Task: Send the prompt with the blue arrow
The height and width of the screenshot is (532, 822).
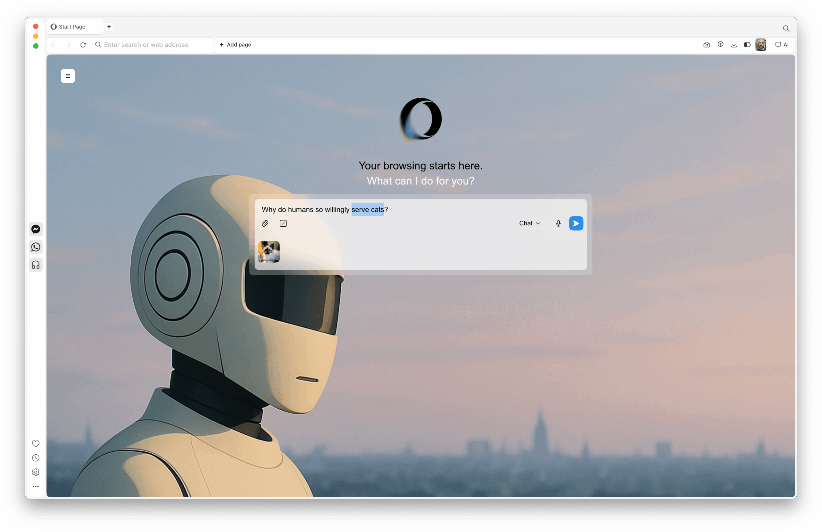Action: [576, 223]
